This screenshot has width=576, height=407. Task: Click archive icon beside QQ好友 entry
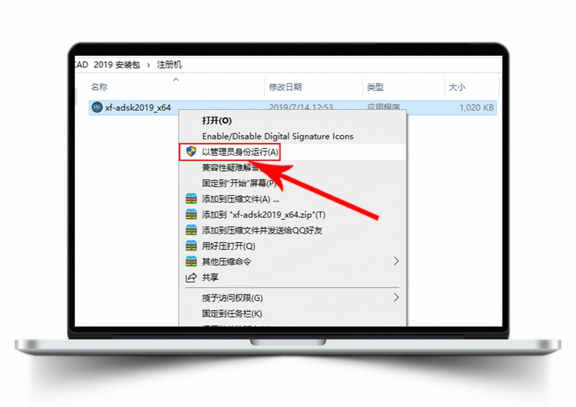191,230
